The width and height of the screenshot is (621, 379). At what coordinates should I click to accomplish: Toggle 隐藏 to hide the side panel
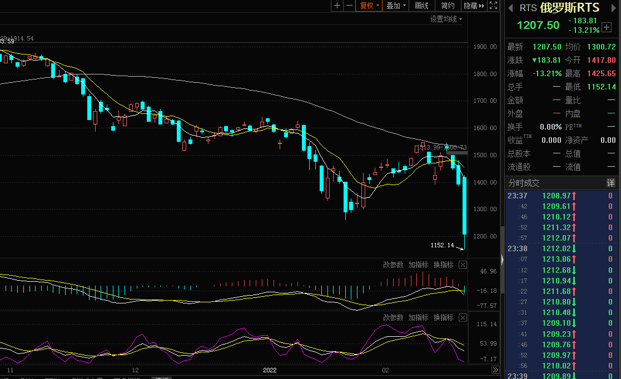pyautogui.click(x=474, y=6)
